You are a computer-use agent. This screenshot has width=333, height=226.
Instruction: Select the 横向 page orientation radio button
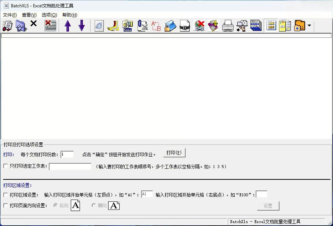[x=94, y=206]
